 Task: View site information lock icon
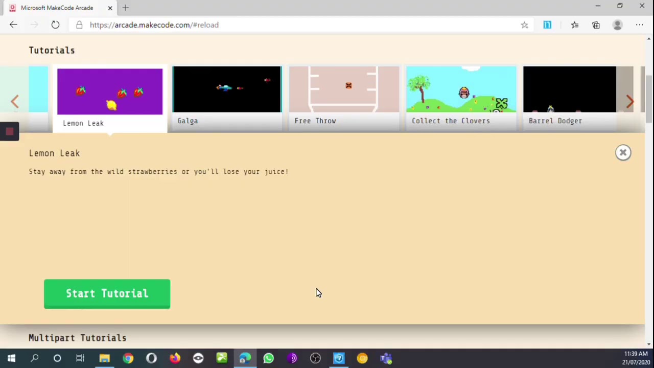(79, 25)
